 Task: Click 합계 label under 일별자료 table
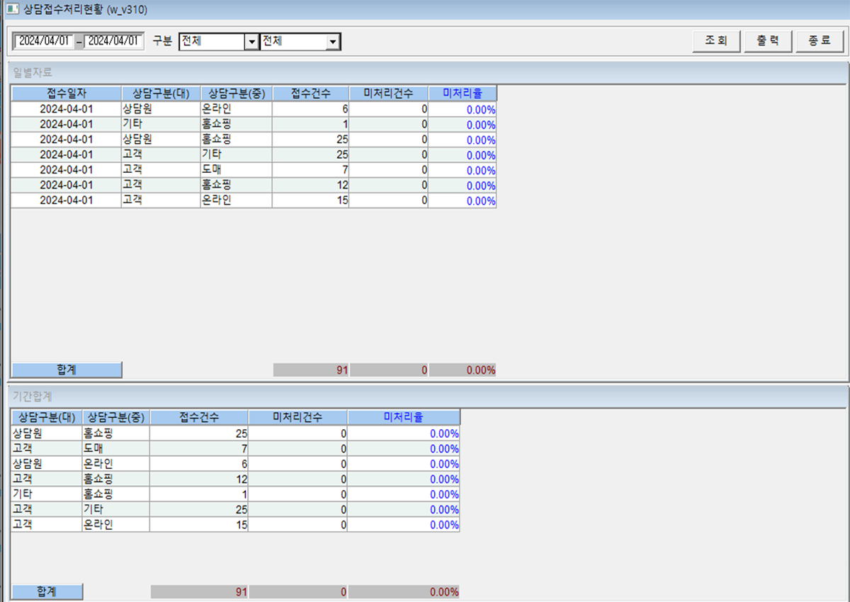[67, 370]
